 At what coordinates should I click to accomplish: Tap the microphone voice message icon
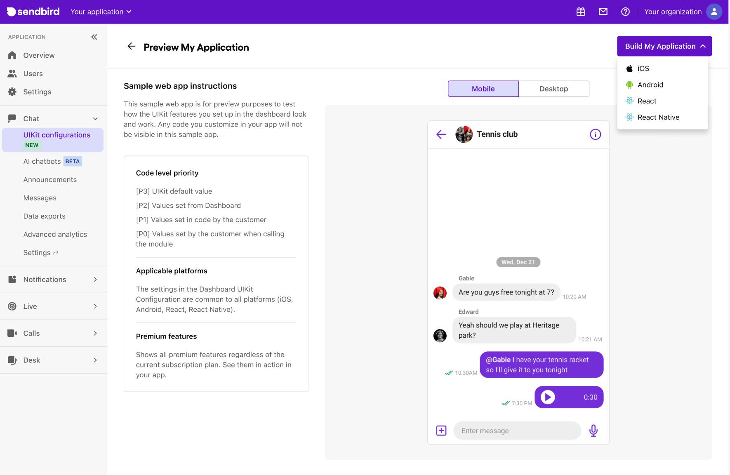coord(593,430)
